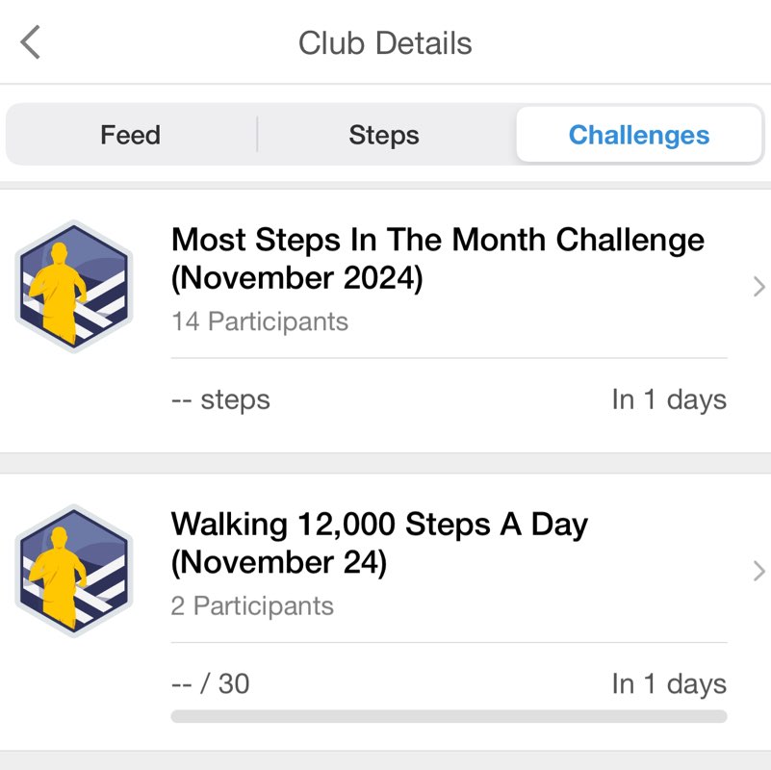Screen dimensions: 771x770
Task: Tap the Most Steps challenge badge icon
Action: coord(73,287)
